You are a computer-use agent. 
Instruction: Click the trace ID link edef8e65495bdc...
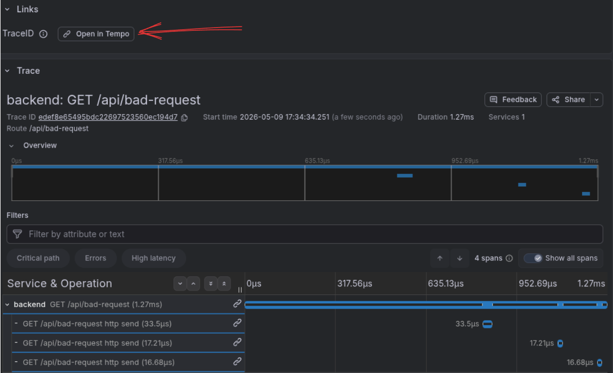coord(108,117)
